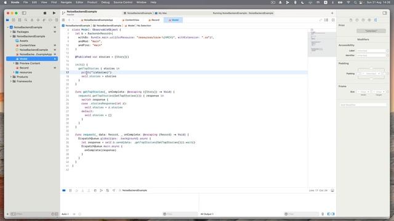The width and height of the screenshot is (394, 221).
Task: Go forward in editor history
Action: pos(73,20)
